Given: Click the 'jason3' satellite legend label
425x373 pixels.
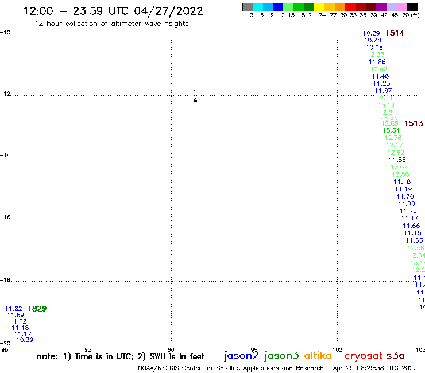Looking at the screenshot, I should (281, 356).
